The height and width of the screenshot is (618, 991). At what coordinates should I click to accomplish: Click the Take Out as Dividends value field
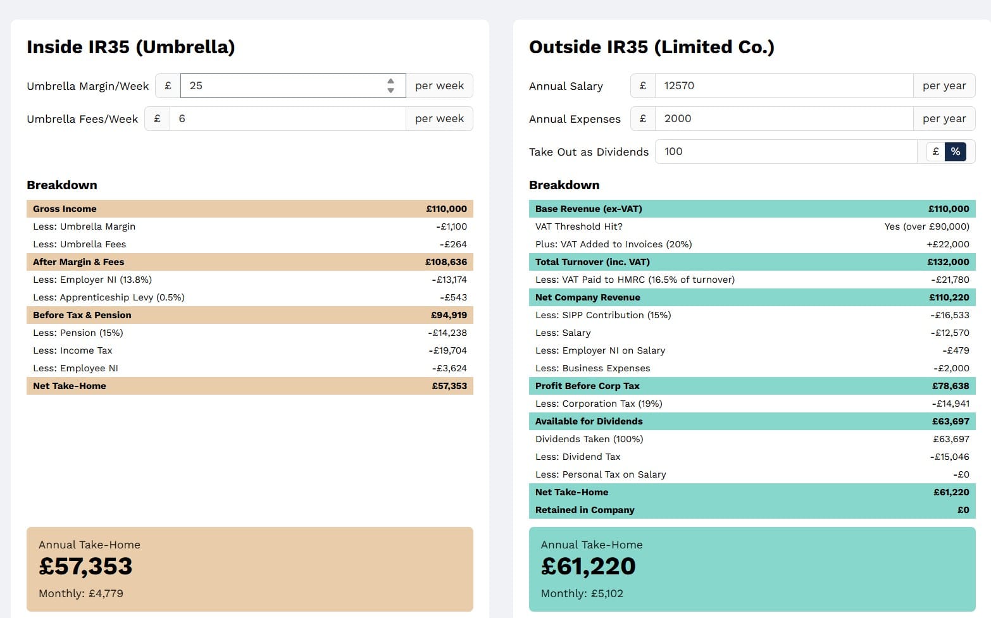pyautogui.click(x=778, y=152)
